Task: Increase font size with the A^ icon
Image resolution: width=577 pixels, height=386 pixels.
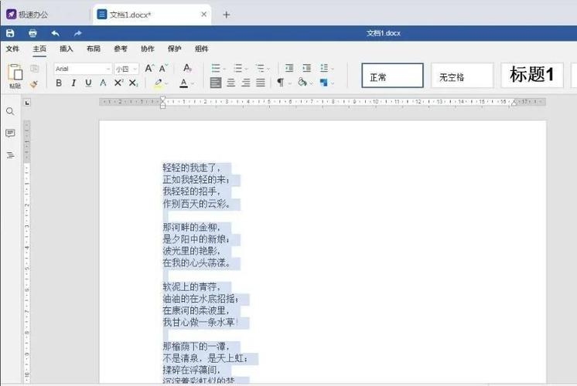Action: click(x=149, y=68)
